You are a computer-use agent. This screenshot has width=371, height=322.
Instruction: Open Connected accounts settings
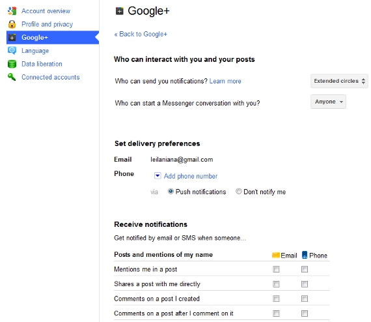point(51,77)
